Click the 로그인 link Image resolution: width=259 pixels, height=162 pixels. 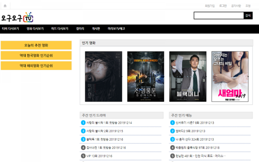pyautogui.click(x=223, y=6)
